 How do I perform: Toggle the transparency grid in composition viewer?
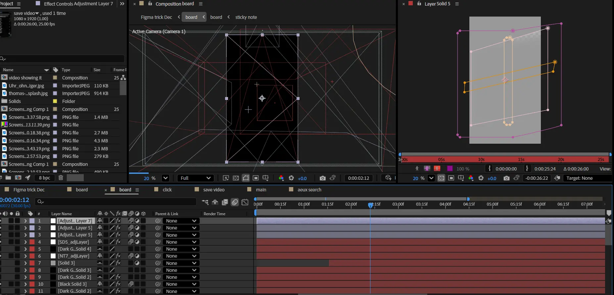click(x=236, y=178)
